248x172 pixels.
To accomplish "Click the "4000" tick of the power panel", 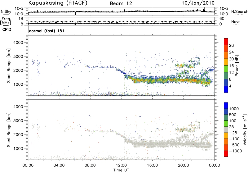I will tap(18, 43).
